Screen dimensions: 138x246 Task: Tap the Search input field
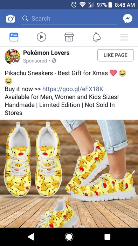pyautogui.click(x=69, y=19)
